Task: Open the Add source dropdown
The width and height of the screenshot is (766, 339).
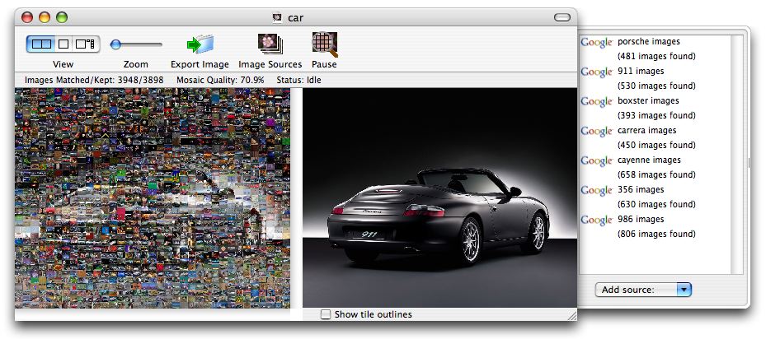Action: coord(643,290)
